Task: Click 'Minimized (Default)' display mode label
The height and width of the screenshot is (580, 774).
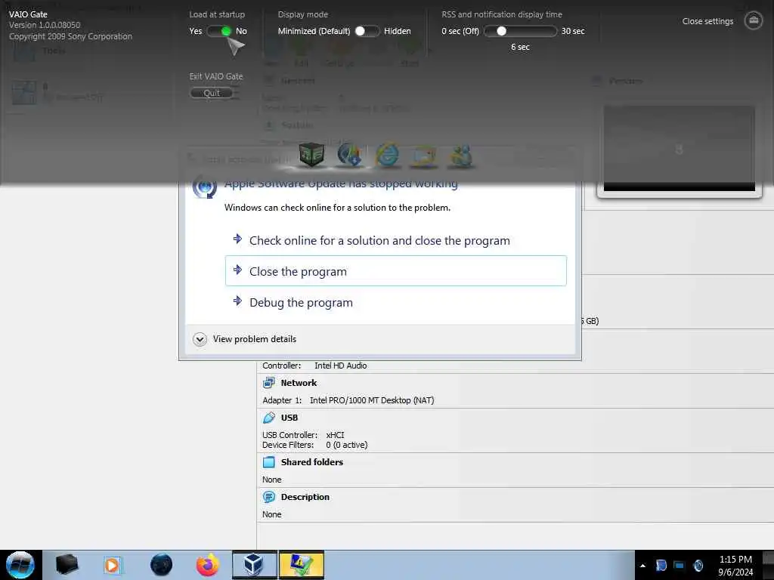Action: (314, 31)
